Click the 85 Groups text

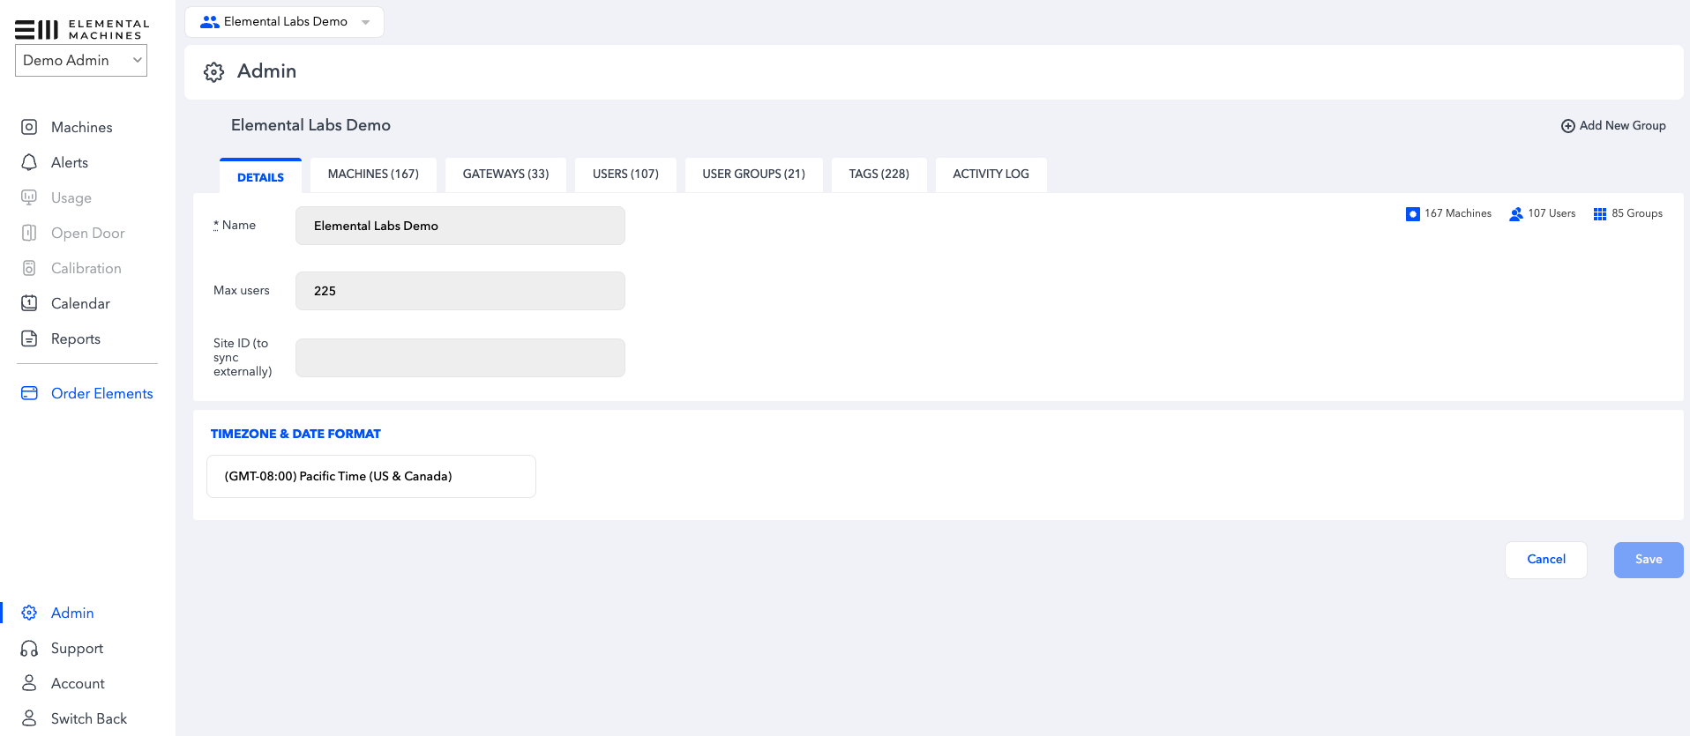[1637, 214]
